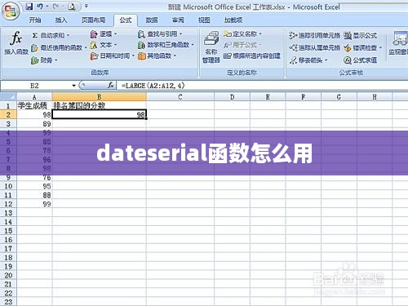408x306 pixels.
Task: Open the 审阅 tab
Action: point(178,20)
